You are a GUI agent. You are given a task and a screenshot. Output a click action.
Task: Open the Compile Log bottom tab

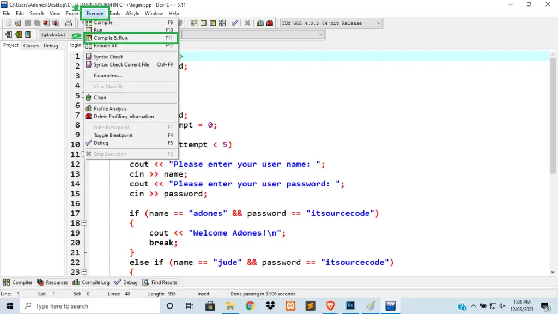coord(91,282)
